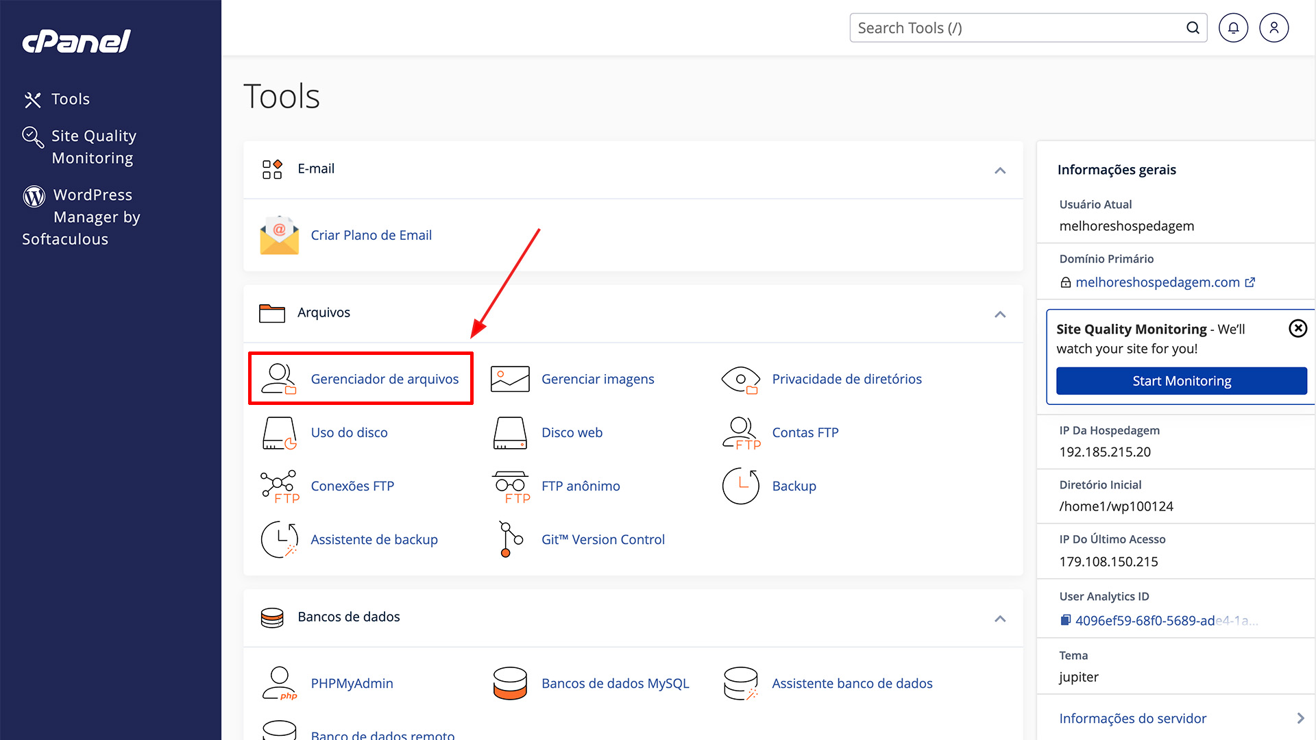Click the Gerenciar imagens picture icon
Viewport: 1316px width, 740px height.
point(510,379)
